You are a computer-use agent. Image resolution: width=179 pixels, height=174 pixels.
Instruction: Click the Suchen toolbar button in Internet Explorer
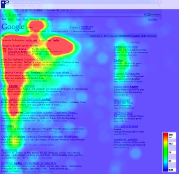pos(38,10)
